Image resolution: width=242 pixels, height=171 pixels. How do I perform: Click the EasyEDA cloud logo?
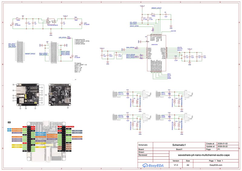click(x=153, y=166)
